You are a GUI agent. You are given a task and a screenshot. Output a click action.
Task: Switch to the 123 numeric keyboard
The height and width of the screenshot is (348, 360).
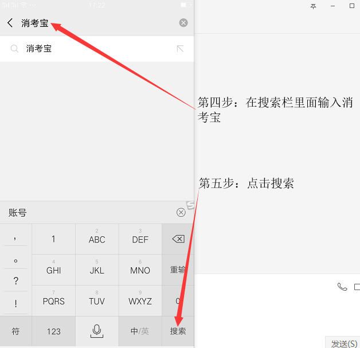point(53,331)
